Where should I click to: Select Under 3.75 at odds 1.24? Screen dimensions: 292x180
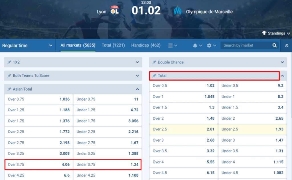click(x=107, y=165)
